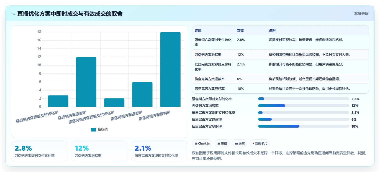Click the 表格 tag chip
The height and width of the screenshot is (172, 380).
[x=222, y=143]
